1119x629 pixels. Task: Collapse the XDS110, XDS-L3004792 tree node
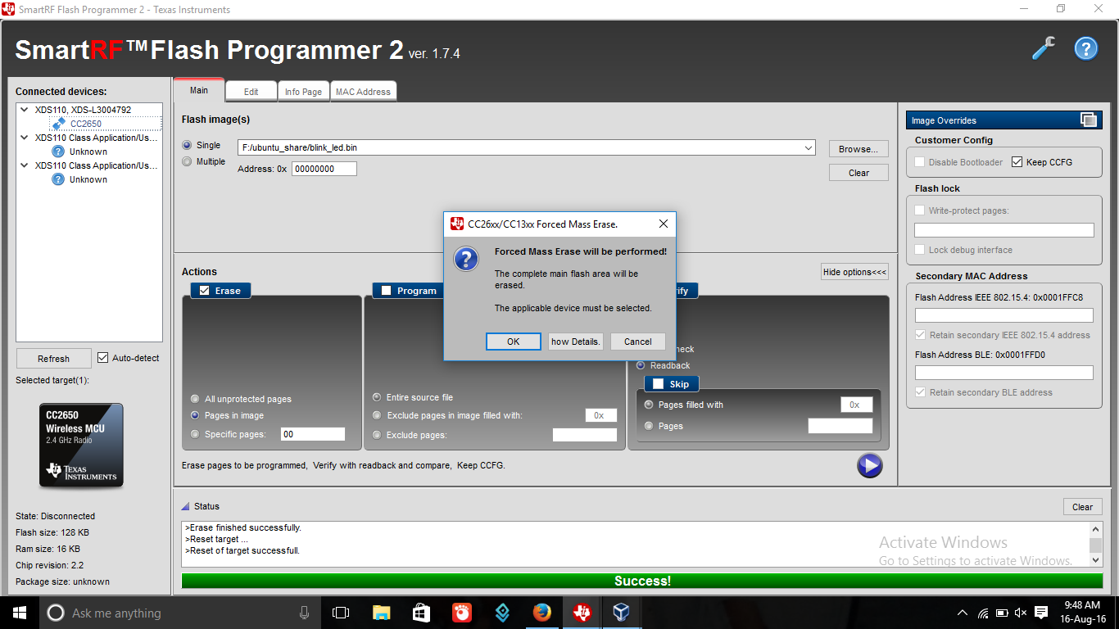[25, 110]
